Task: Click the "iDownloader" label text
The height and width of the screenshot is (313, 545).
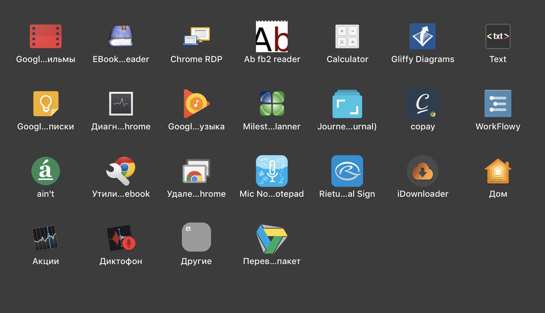Action: click(423, 194)
